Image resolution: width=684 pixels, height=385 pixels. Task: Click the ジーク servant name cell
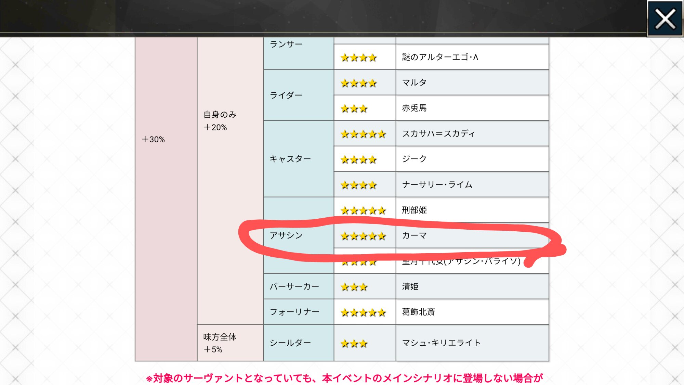pos(414,159)
